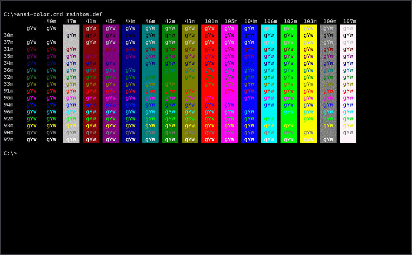Click the 94m row label
412x255 pixels.
9,105
